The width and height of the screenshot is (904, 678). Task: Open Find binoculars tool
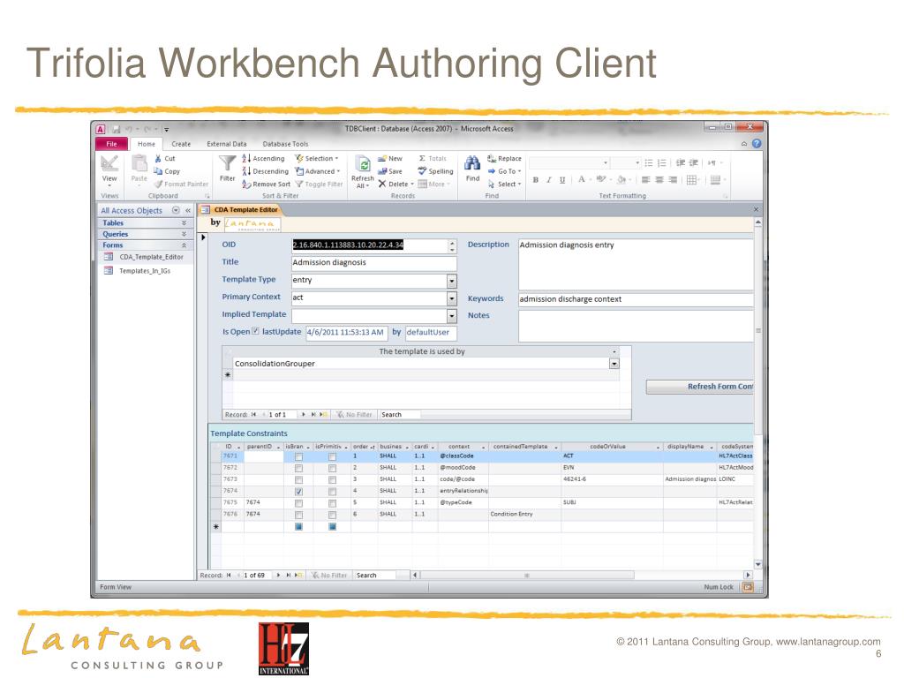pyautogui.click(x=473, y=169)
